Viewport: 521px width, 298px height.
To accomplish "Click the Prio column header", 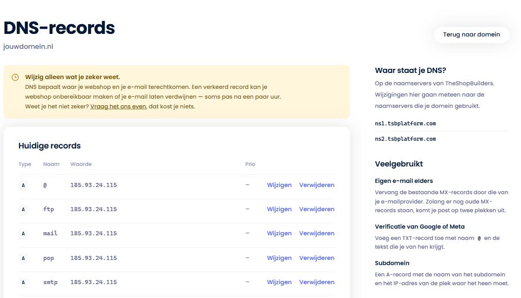I will click(250, 164).
